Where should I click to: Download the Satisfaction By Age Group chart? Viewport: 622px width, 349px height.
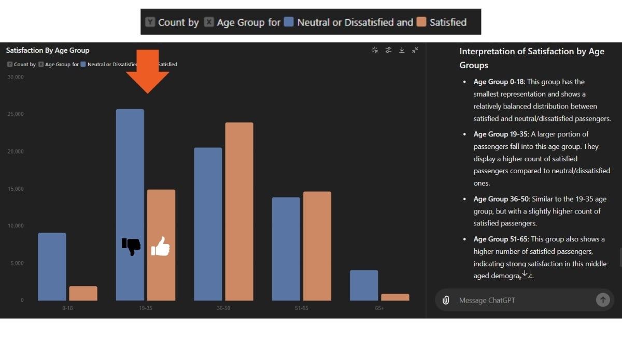(402, 50)
